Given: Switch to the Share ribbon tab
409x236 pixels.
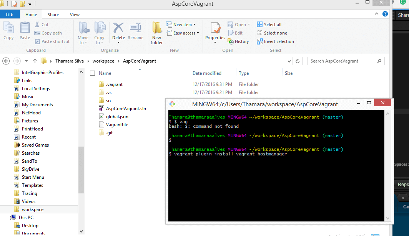Looking at the screenshot, I should point(53,14).
